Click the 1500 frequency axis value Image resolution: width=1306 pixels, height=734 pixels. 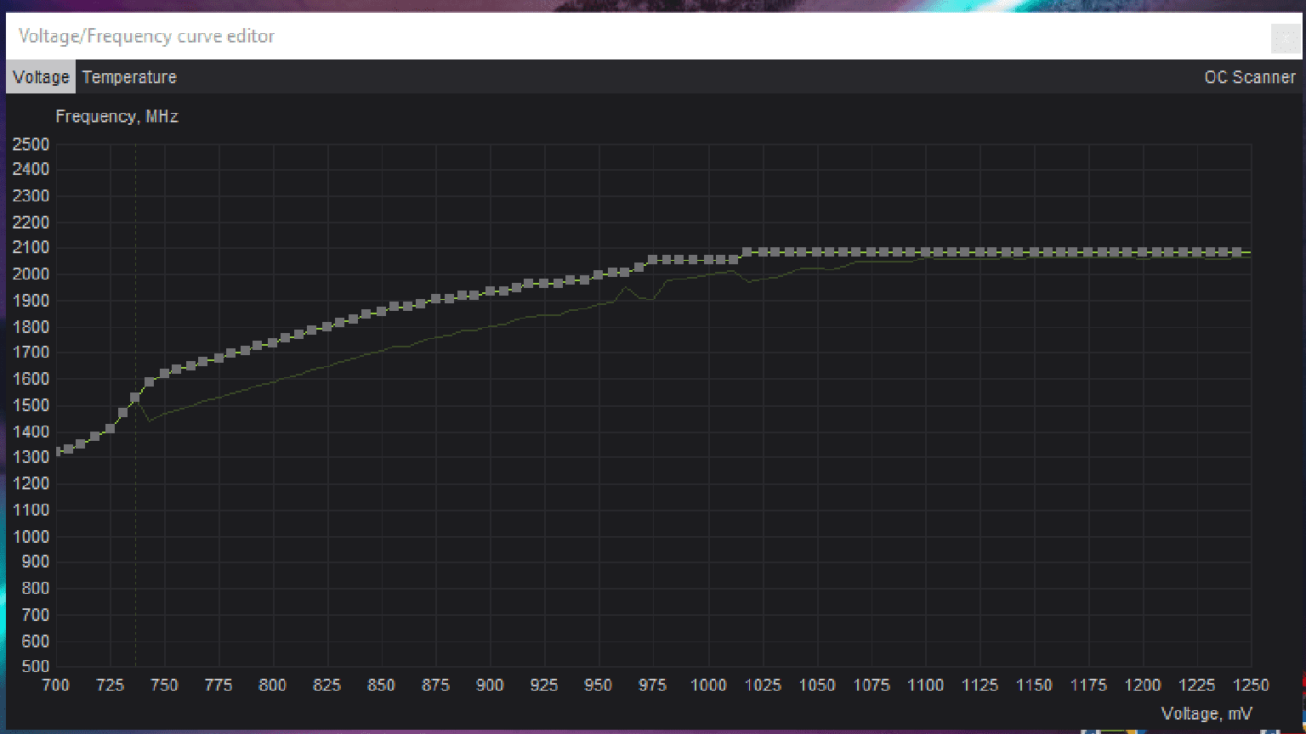coord(31,406)
